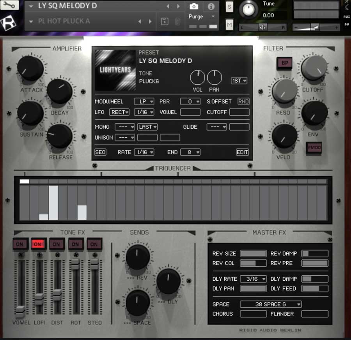
Task: Open the LFO RECT waveform dropdown
Action: pos(119,112)
